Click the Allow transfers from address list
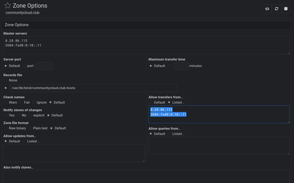This screenshot has width=294, height=183. tap(219, 114)
